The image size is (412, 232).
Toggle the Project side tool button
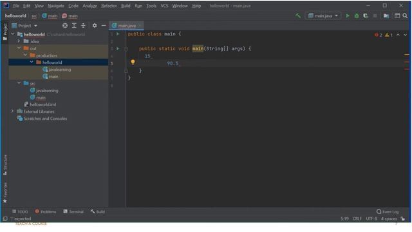click(5, 32)
